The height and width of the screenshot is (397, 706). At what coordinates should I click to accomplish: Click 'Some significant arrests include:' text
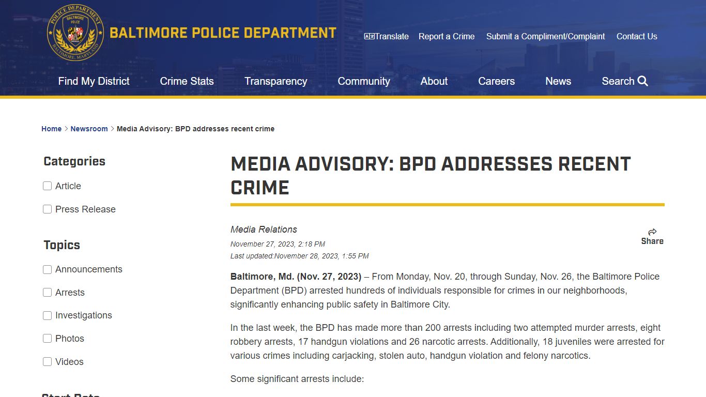(297, 379)
